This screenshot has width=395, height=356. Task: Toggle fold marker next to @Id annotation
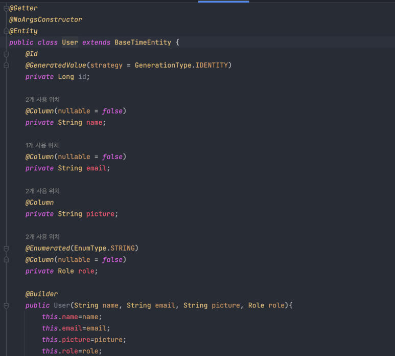click(x=6, y=54)
